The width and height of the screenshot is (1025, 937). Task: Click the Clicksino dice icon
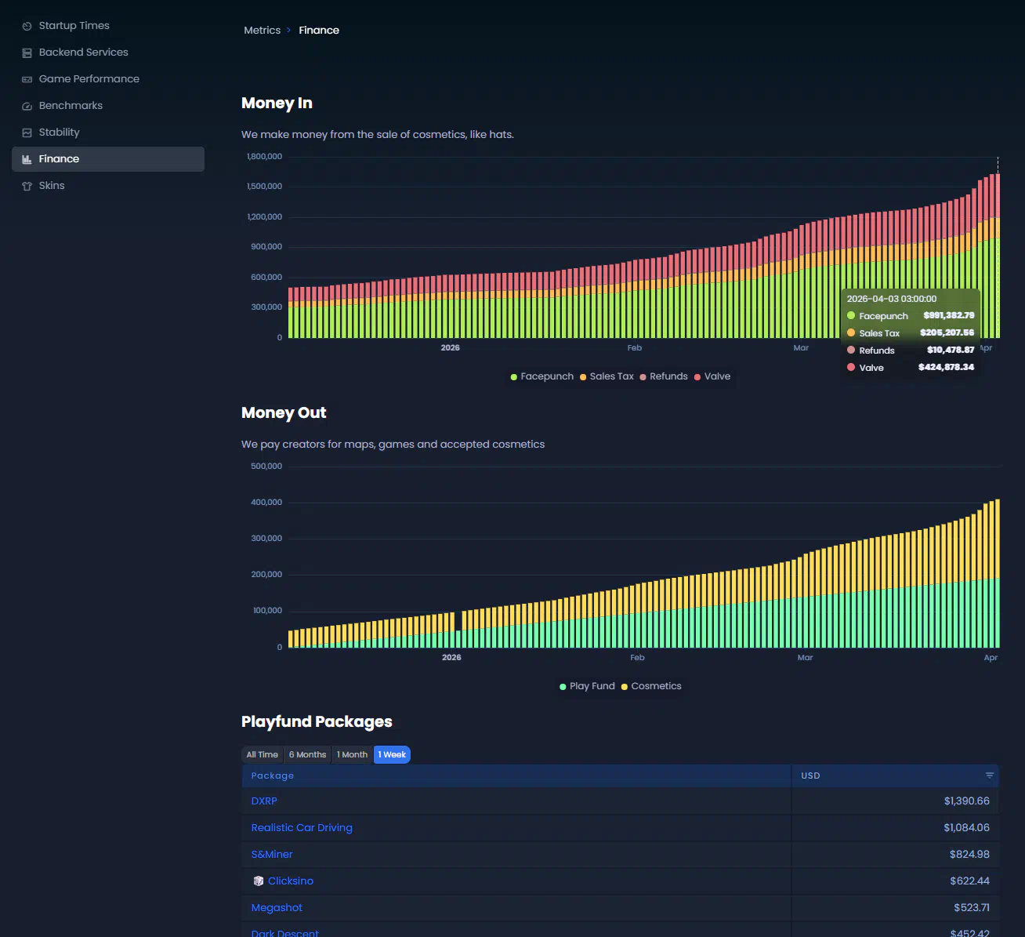259,881
